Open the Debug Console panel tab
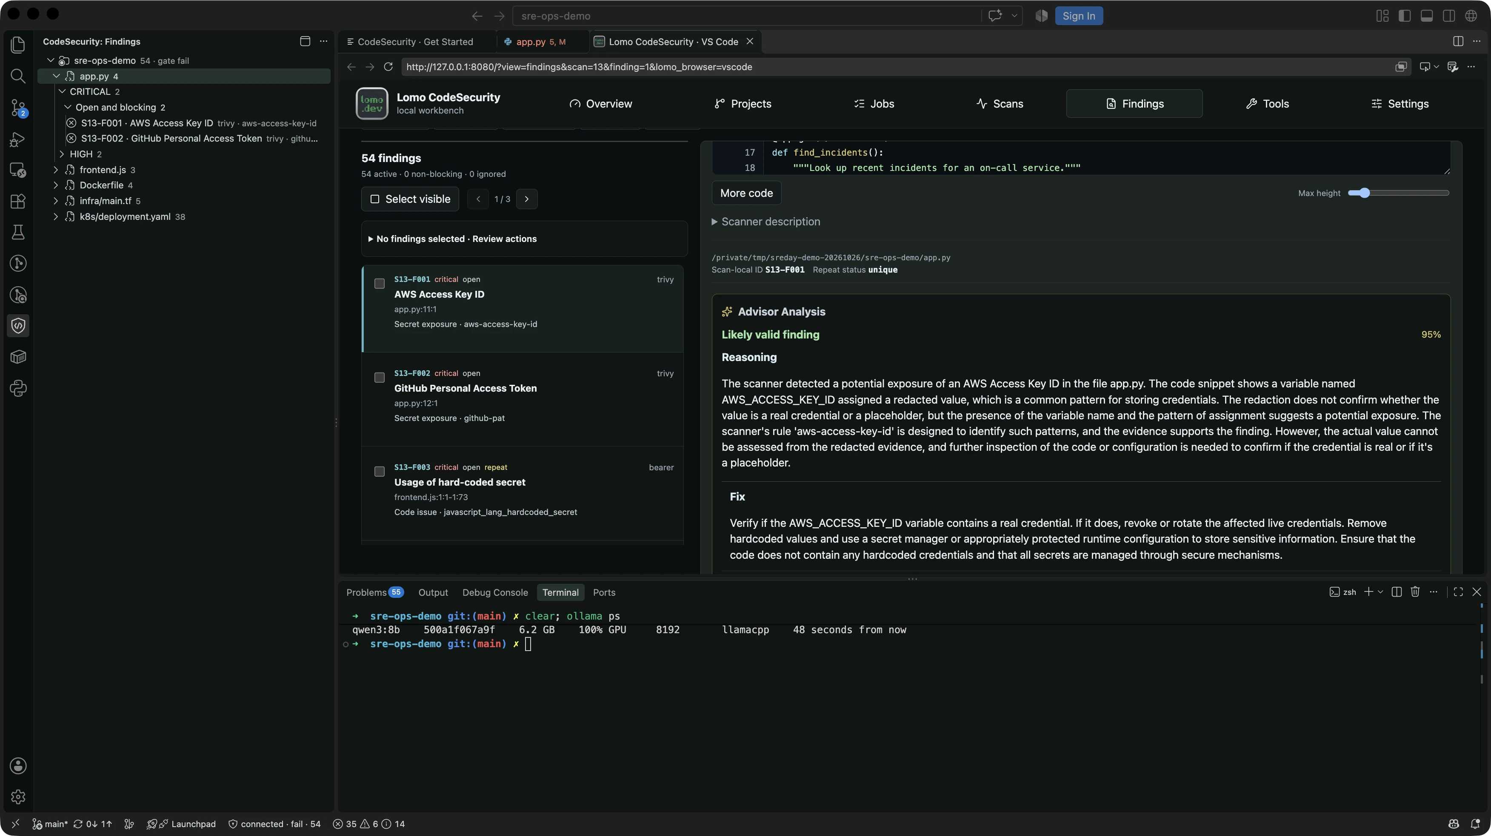 point(495,592)
